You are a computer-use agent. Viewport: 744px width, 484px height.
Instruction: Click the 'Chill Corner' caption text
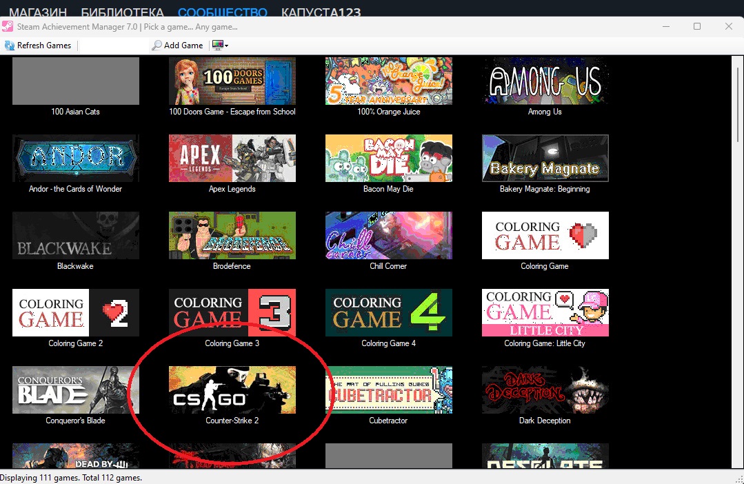point(388,266)
